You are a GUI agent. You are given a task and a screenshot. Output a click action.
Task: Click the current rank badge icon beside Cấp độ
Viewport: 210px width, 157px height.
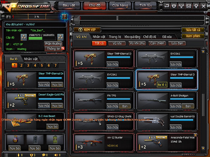pyautogui.click(x=24, y=37)
